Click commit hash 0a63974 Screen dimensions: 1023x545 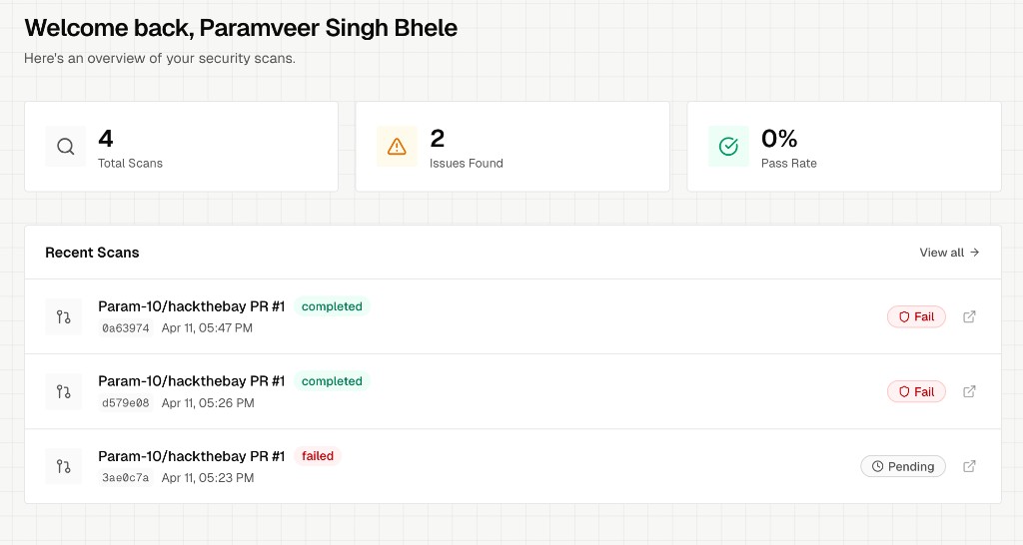(125, 328)
